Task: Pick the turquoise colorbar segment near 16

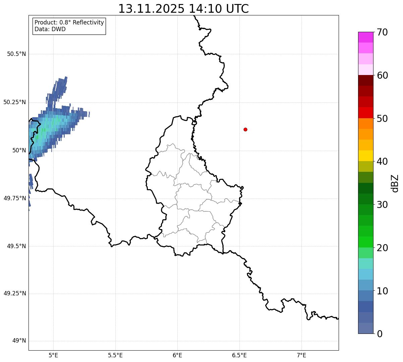Action: [x=365, y=264]
